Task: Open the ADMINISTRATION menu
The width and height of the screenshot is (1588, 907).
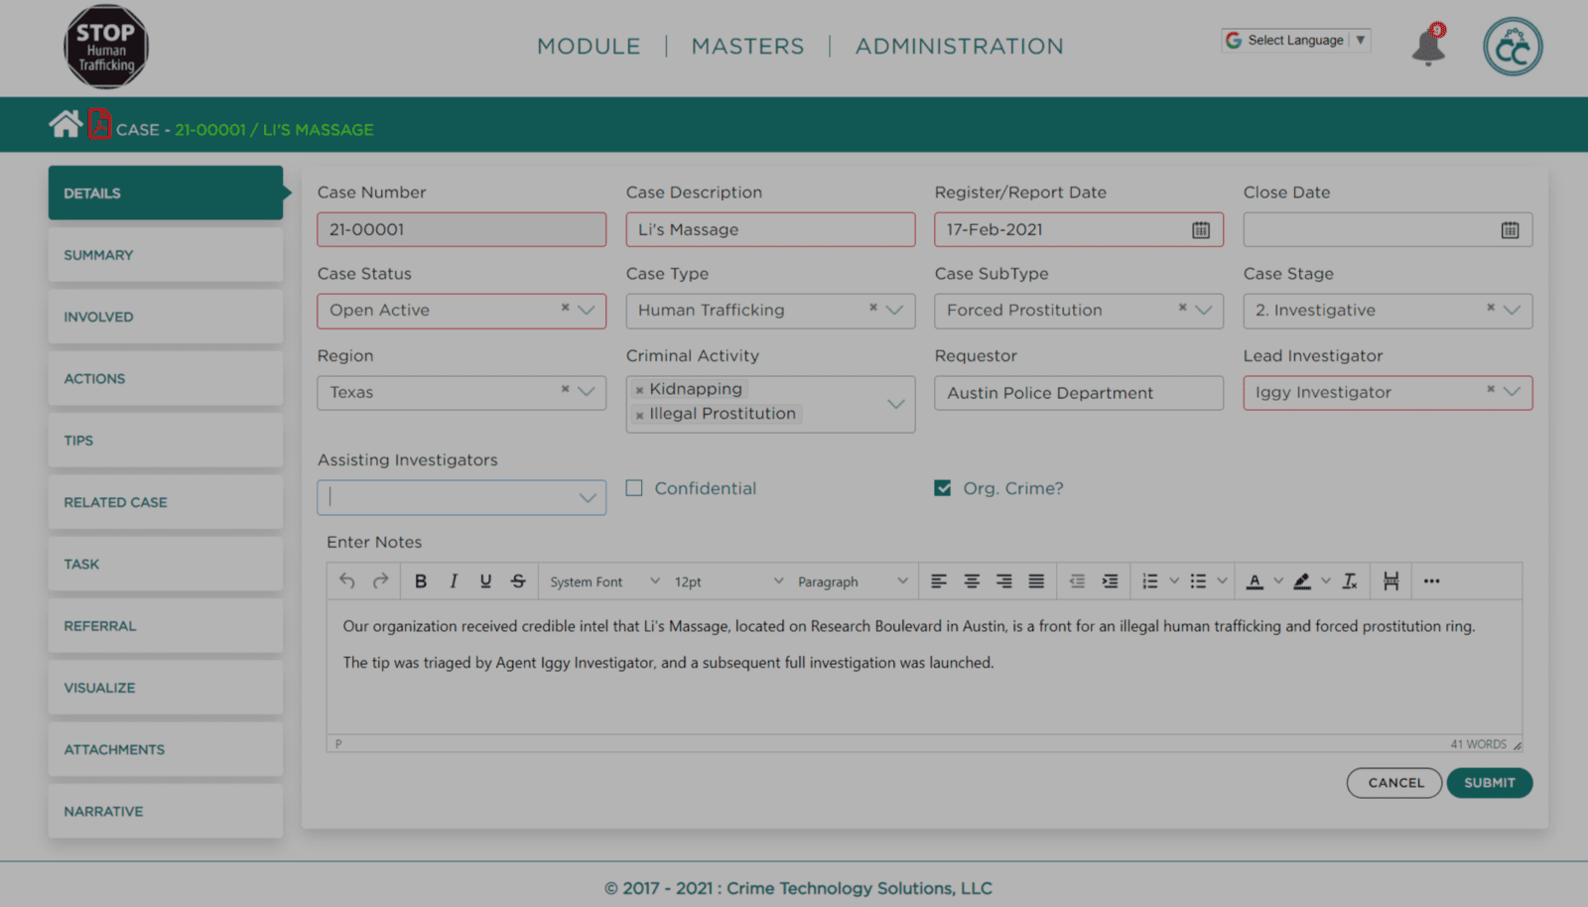Action: click(x=959, y=47)
